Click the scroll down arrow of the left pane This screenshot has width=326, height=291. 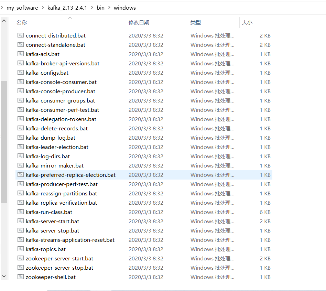point(4,276)
